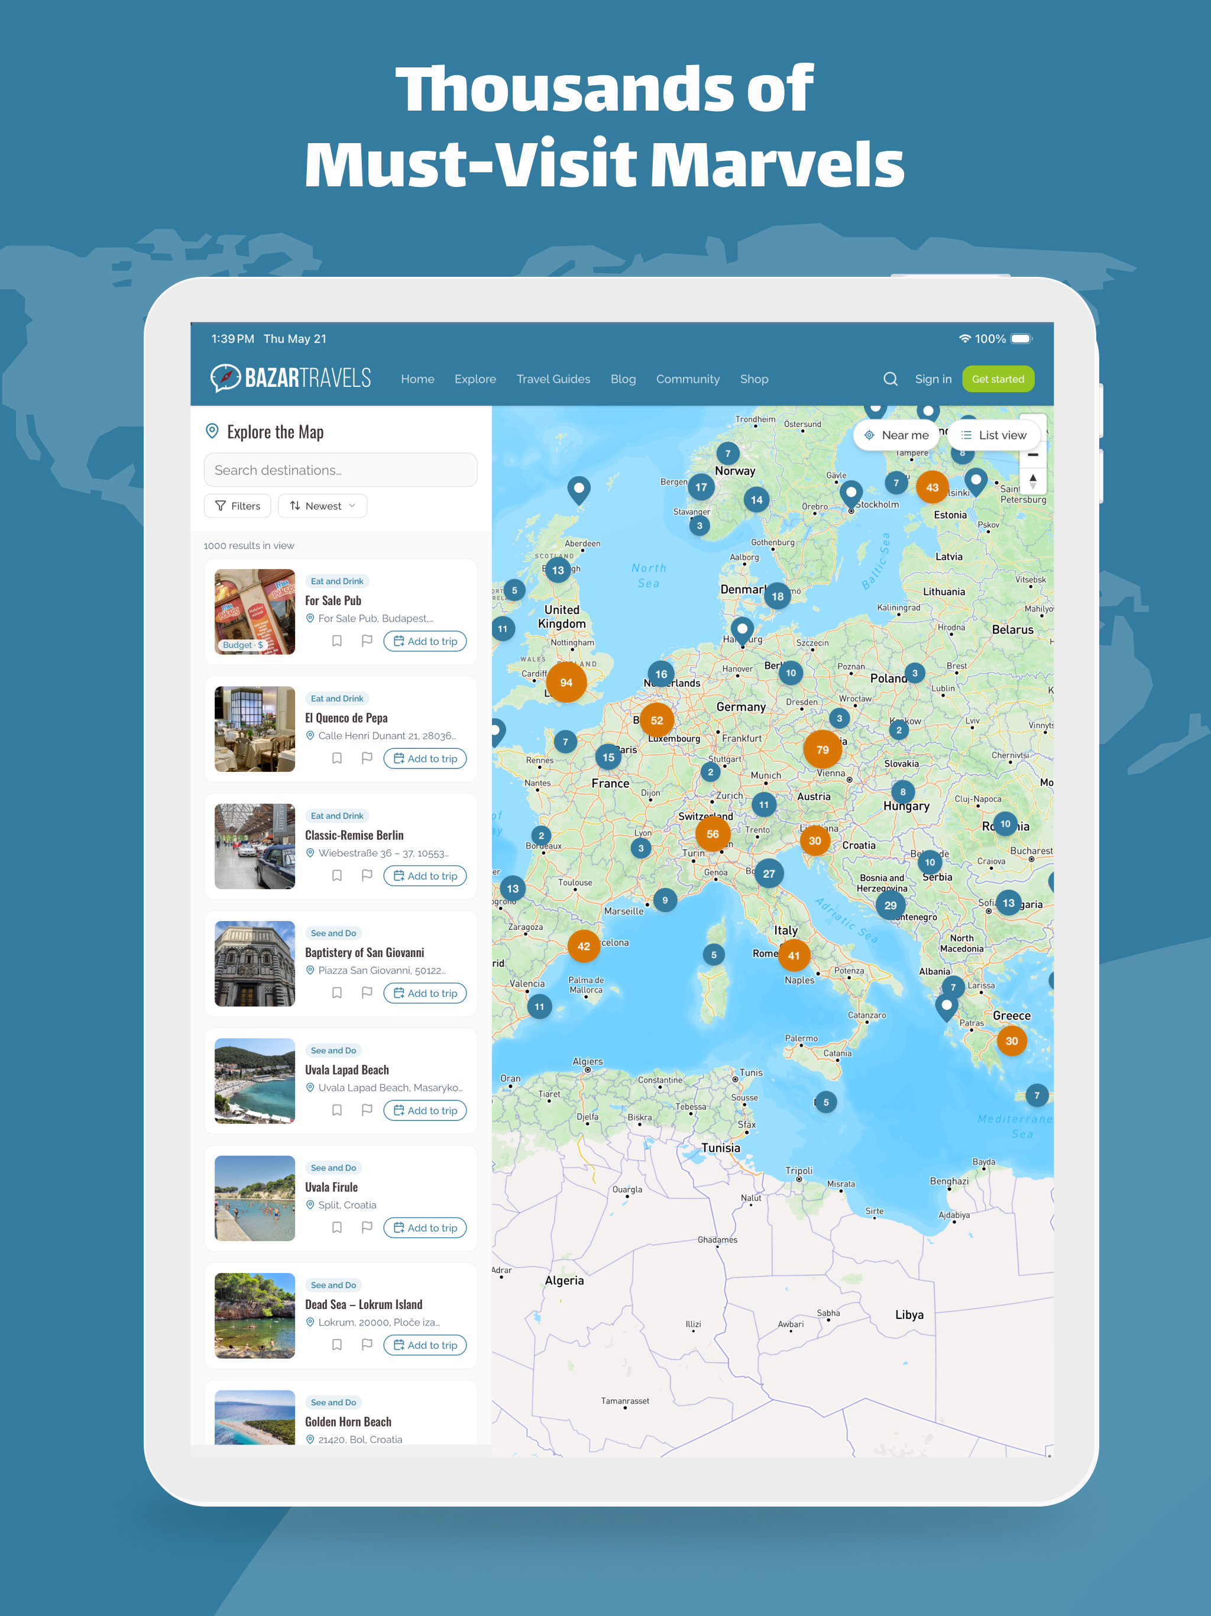Focus the Search destinations field

(341, 470)
